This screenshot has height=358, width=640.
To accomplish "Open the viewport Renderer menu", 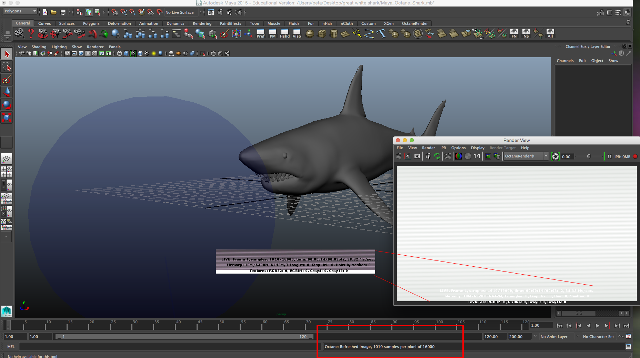I will pyautogui.click(x=95, y=47).
